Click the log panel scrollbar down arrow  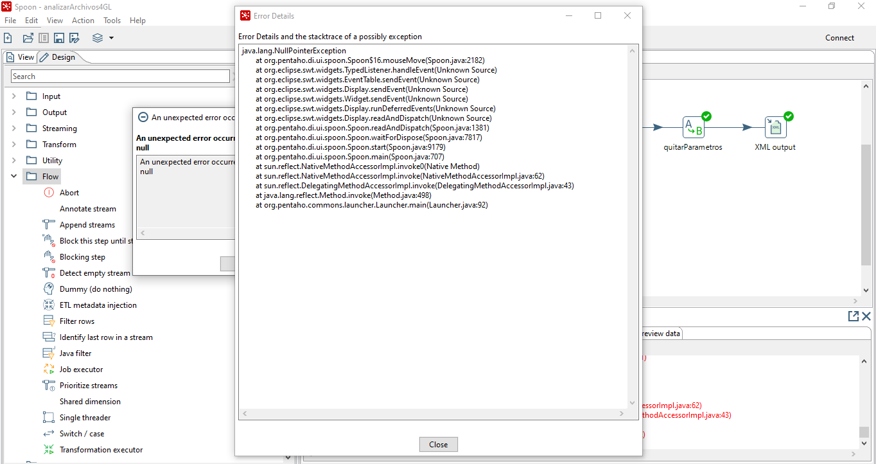coord(864,443)
